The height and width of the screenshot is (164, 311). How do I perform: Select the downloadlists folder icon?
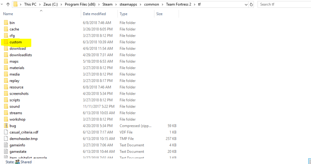pyautogui.click(x=6, y=55)
